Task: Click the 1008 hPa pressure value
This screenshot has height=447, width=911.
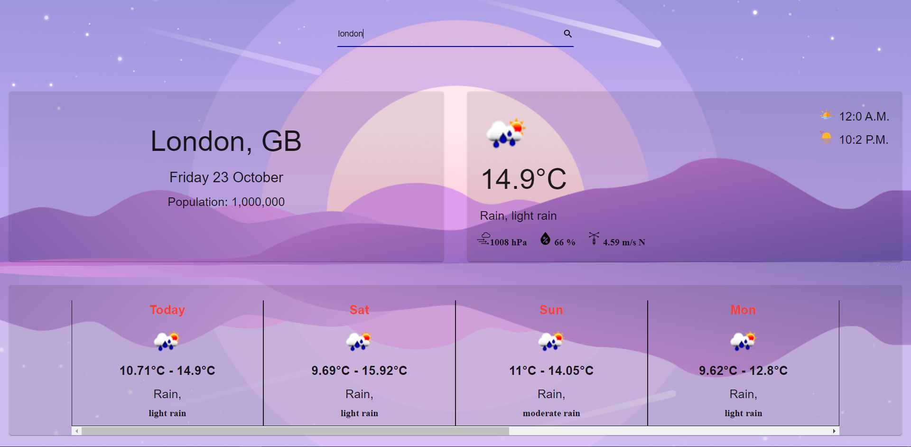Action: 509,242
